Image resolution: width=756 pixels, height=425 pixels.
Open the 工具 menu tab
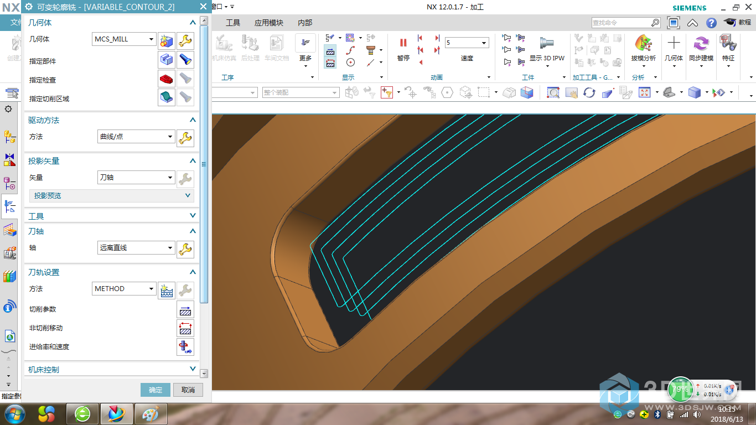click(233, 23)
